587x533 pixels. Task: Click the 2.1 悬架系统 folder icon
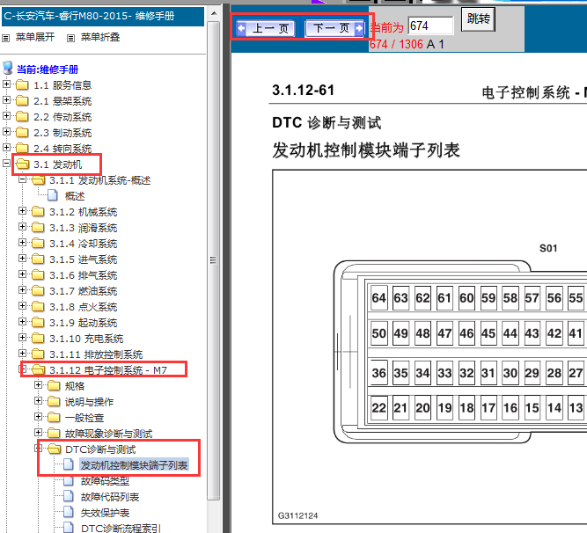pyautogui.click(x=22, y=101)
